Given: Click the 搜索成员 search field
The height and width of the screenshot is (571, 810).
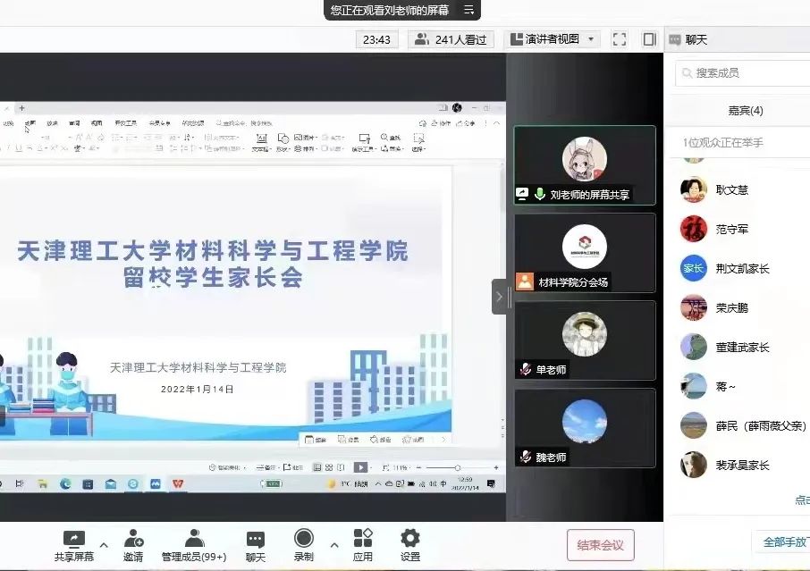Looking at the screenshot, I should click(x=747, y=72).
